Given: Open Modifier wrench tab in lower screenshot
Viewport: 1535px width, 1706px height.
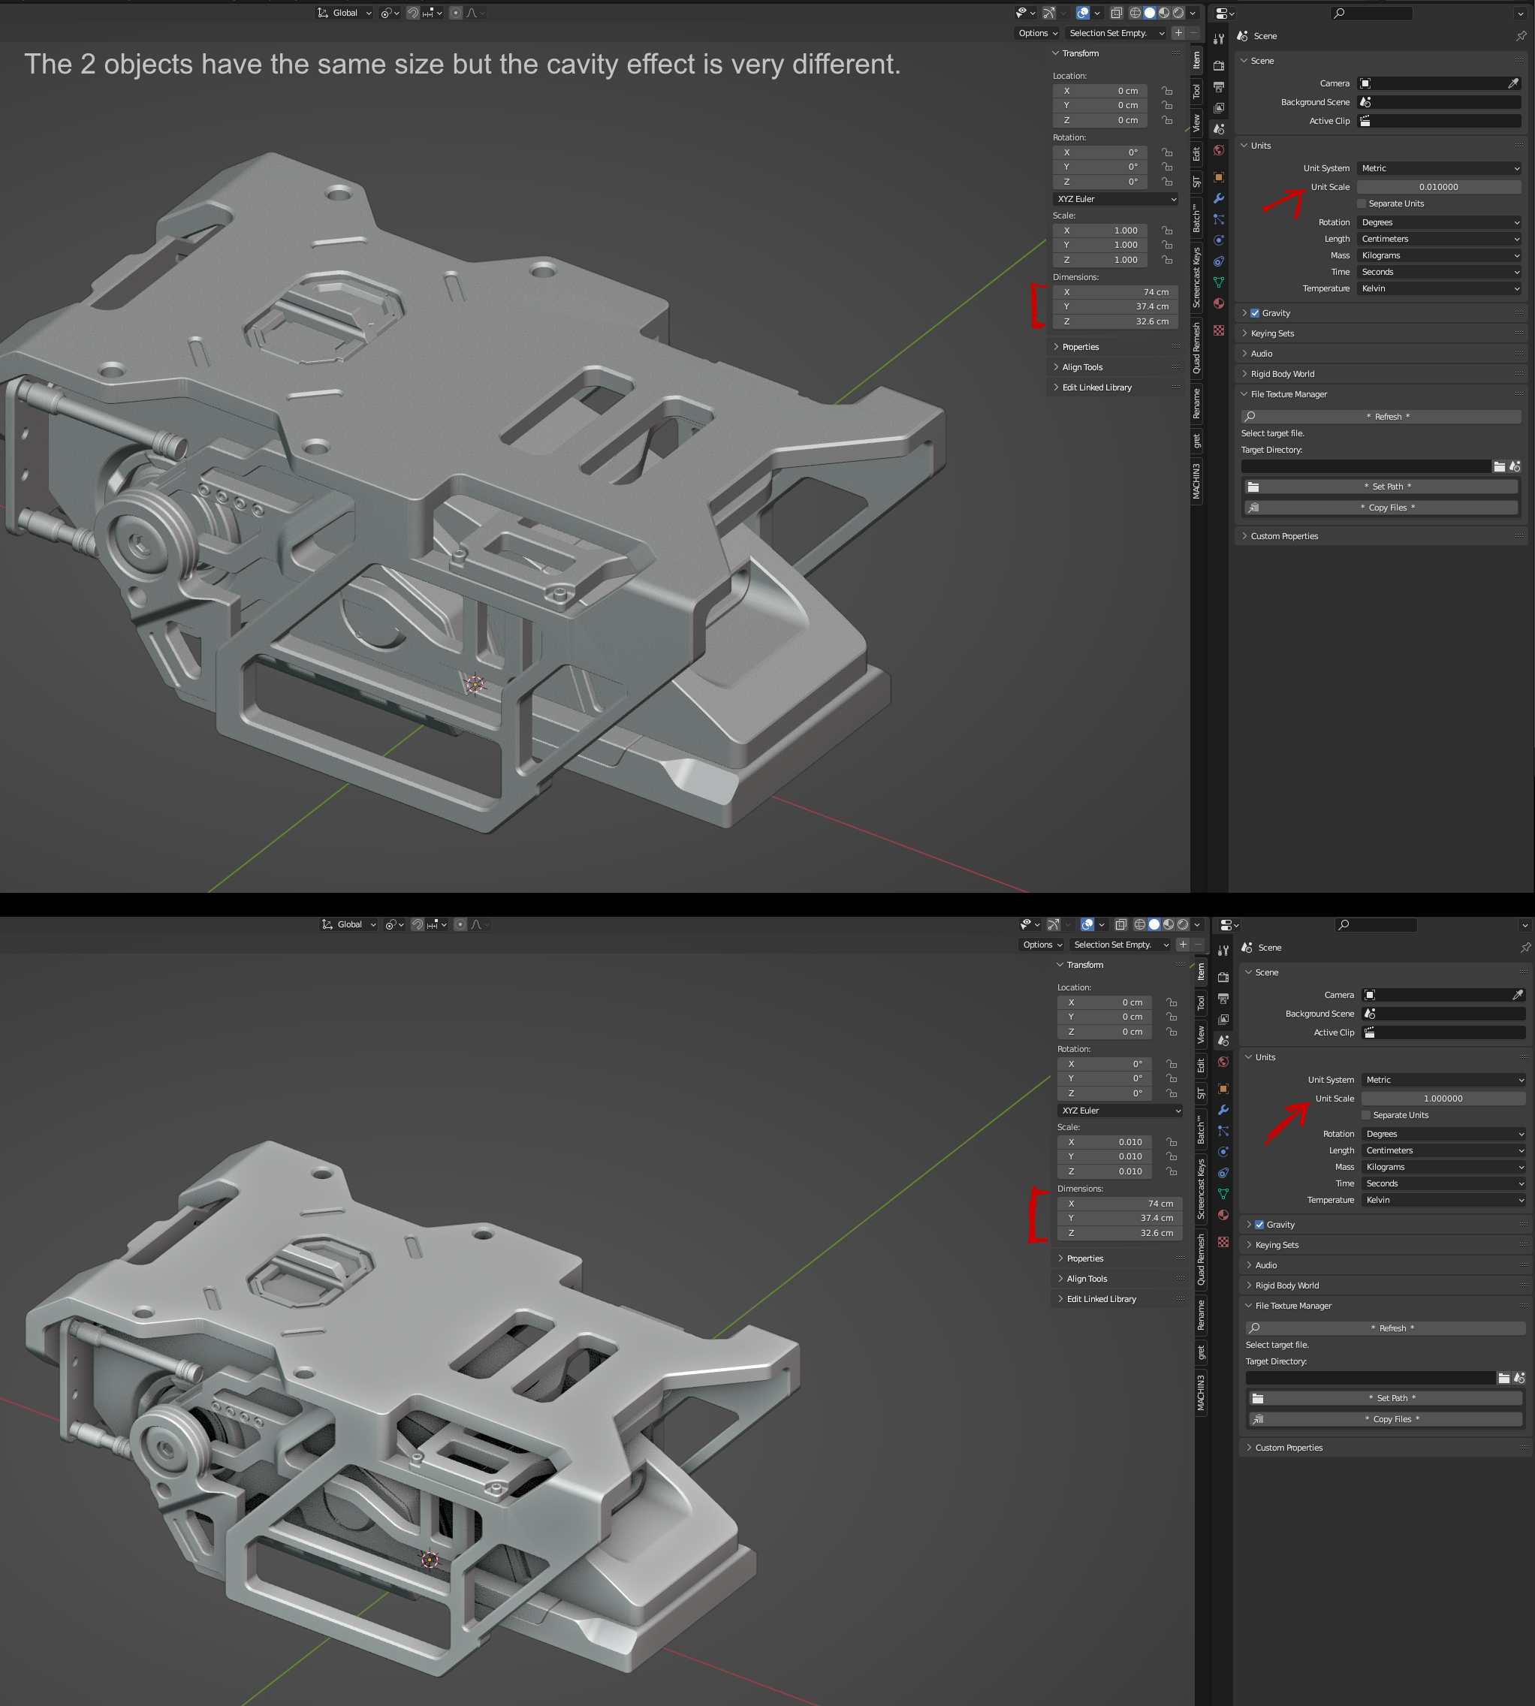Looking at the screenshot, I should click(1223, 1110).
